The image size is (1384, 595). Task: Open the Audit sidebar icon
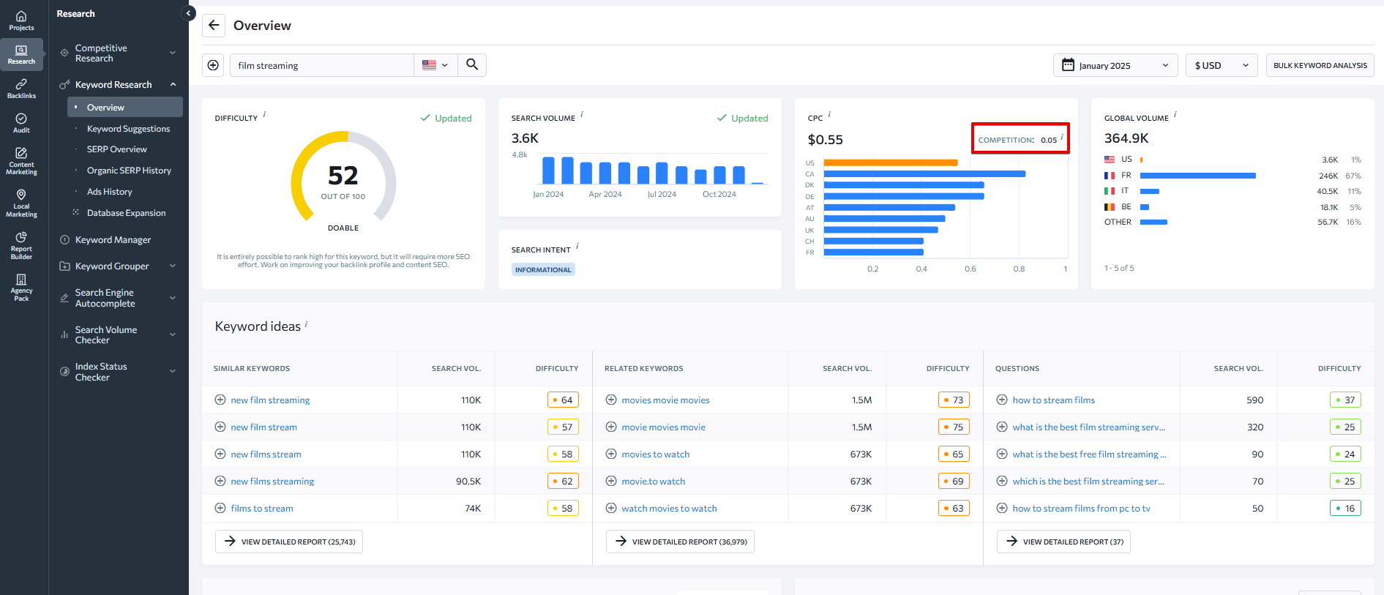click(21, 123)
